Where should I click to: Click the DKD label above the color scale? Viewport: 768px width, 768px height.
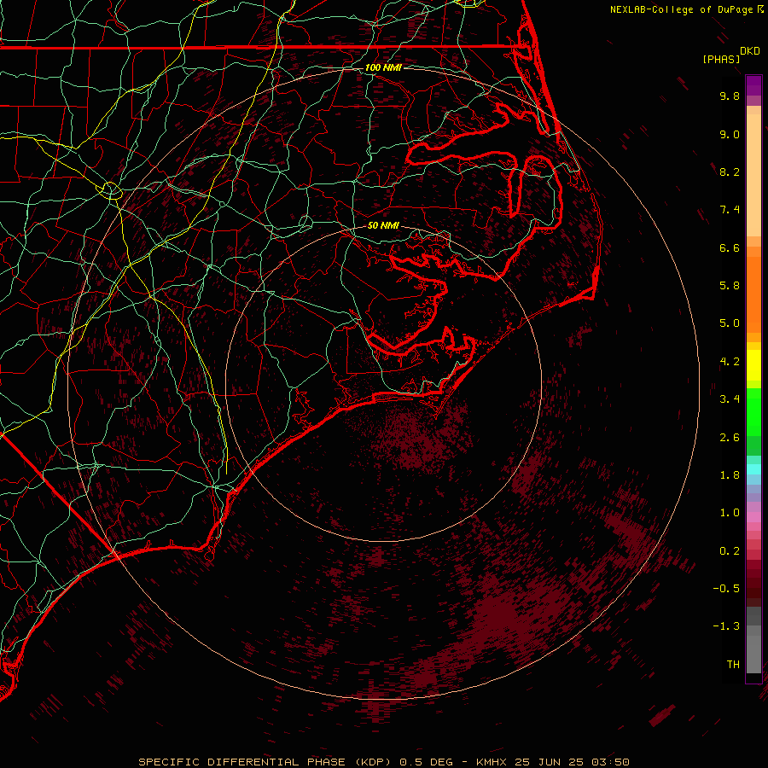(x=750, y=50)
